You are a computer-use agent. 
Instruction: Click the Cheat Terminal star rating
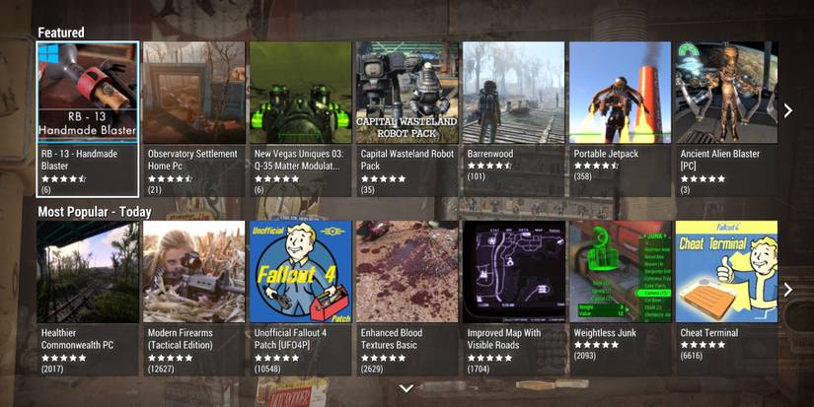pos(703,345)
